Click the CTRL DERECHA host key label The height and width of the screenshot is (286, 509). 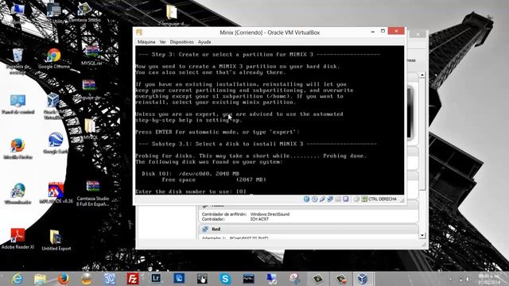[x=383, y=199]
